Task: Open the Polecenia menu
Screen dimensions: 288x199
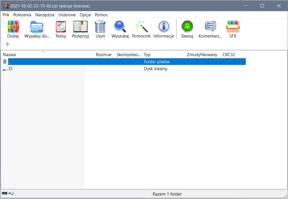Action: [x=22, y=15]
